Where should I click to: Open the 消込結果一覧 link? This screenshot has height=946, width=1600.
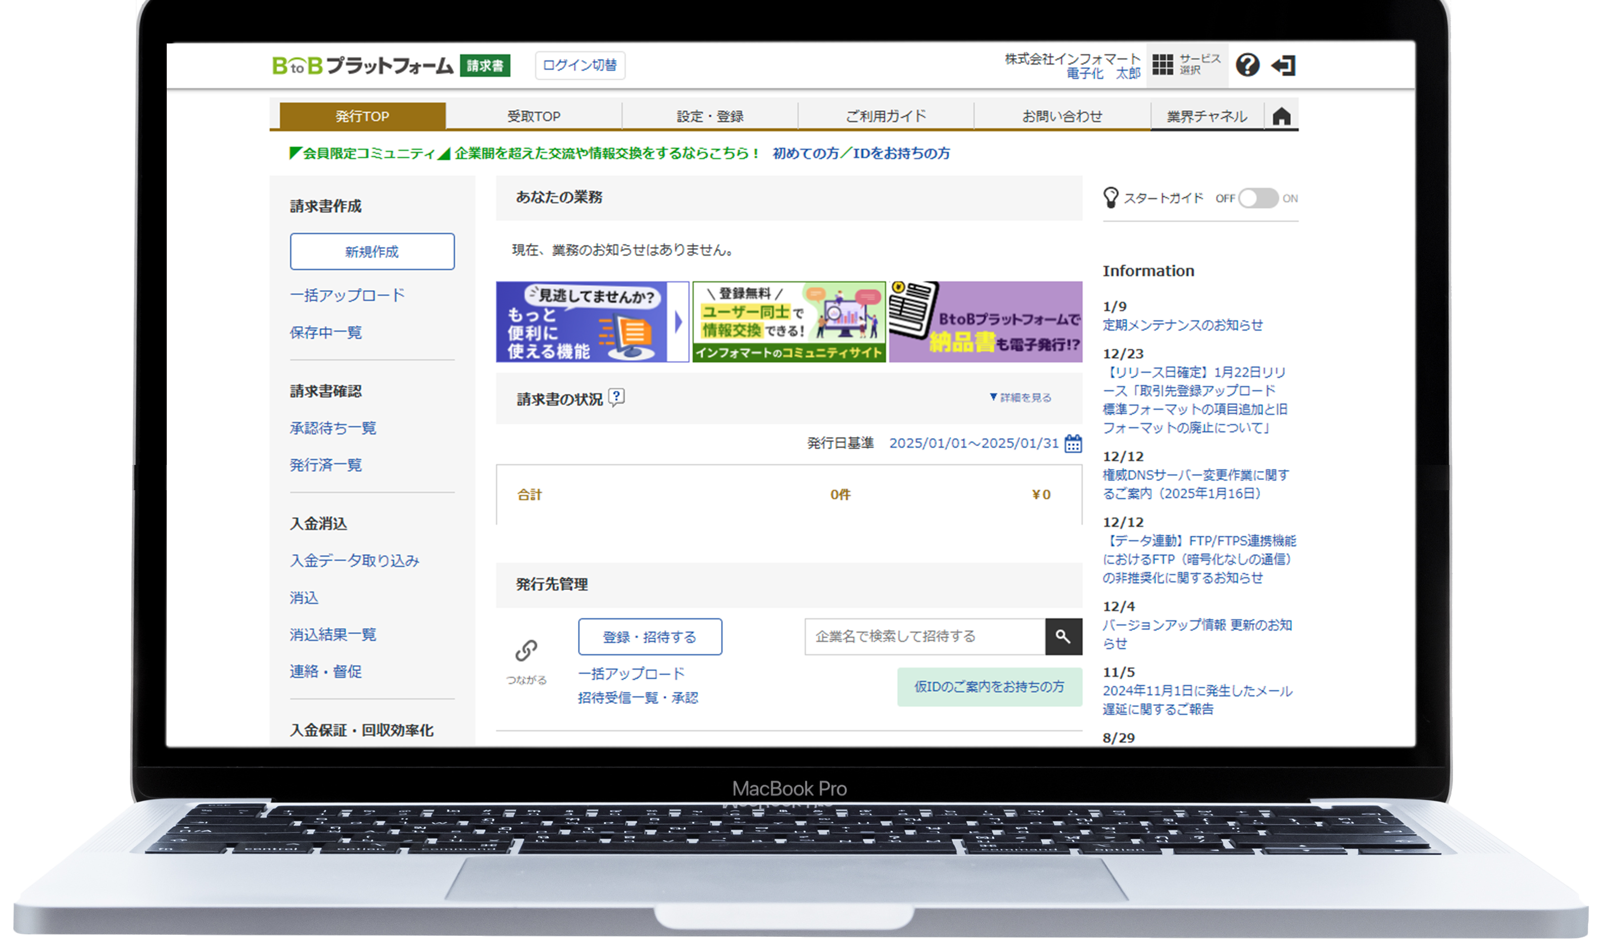(x=332, y=634)
